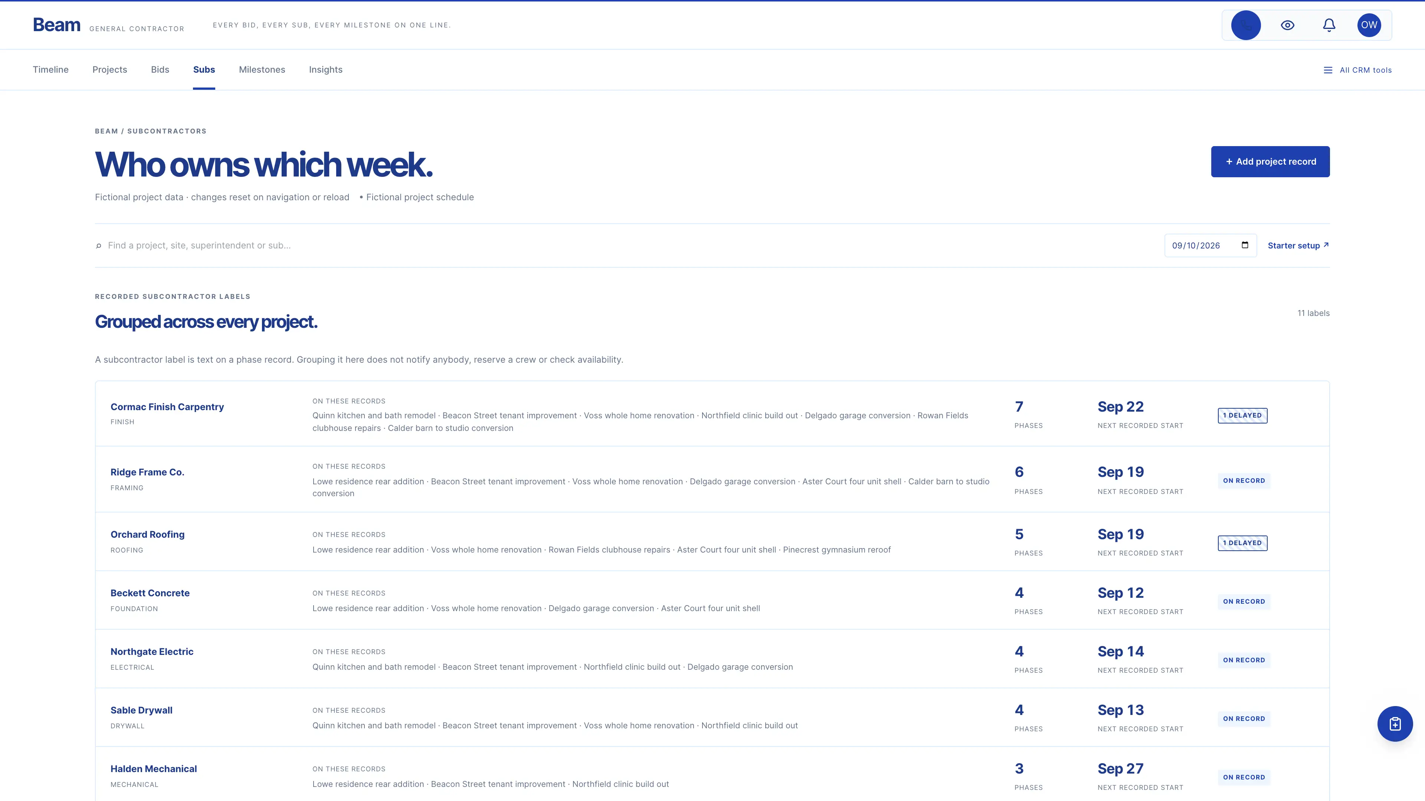
Task: Click the phone call icon in header
Action: click(x=1246, y=25)
